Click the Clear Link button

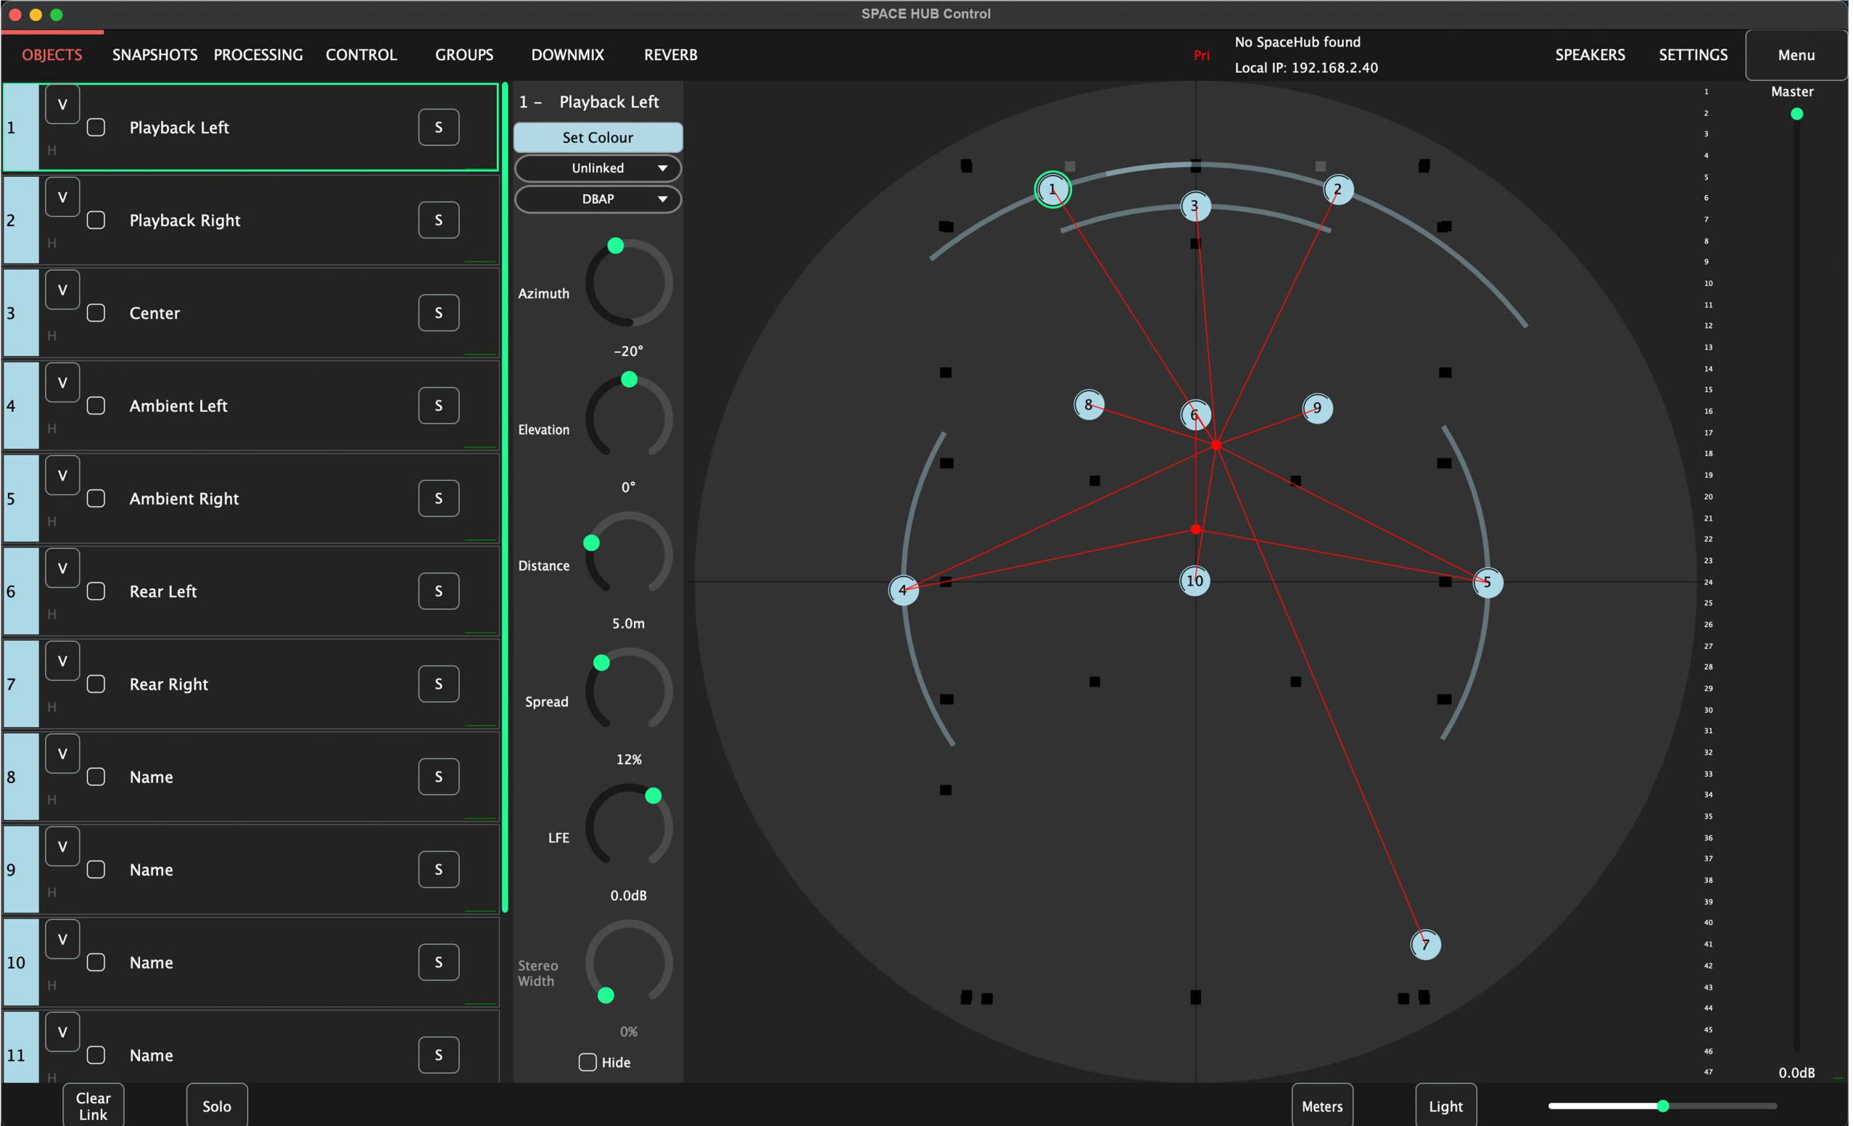[x=94, y=1106]
